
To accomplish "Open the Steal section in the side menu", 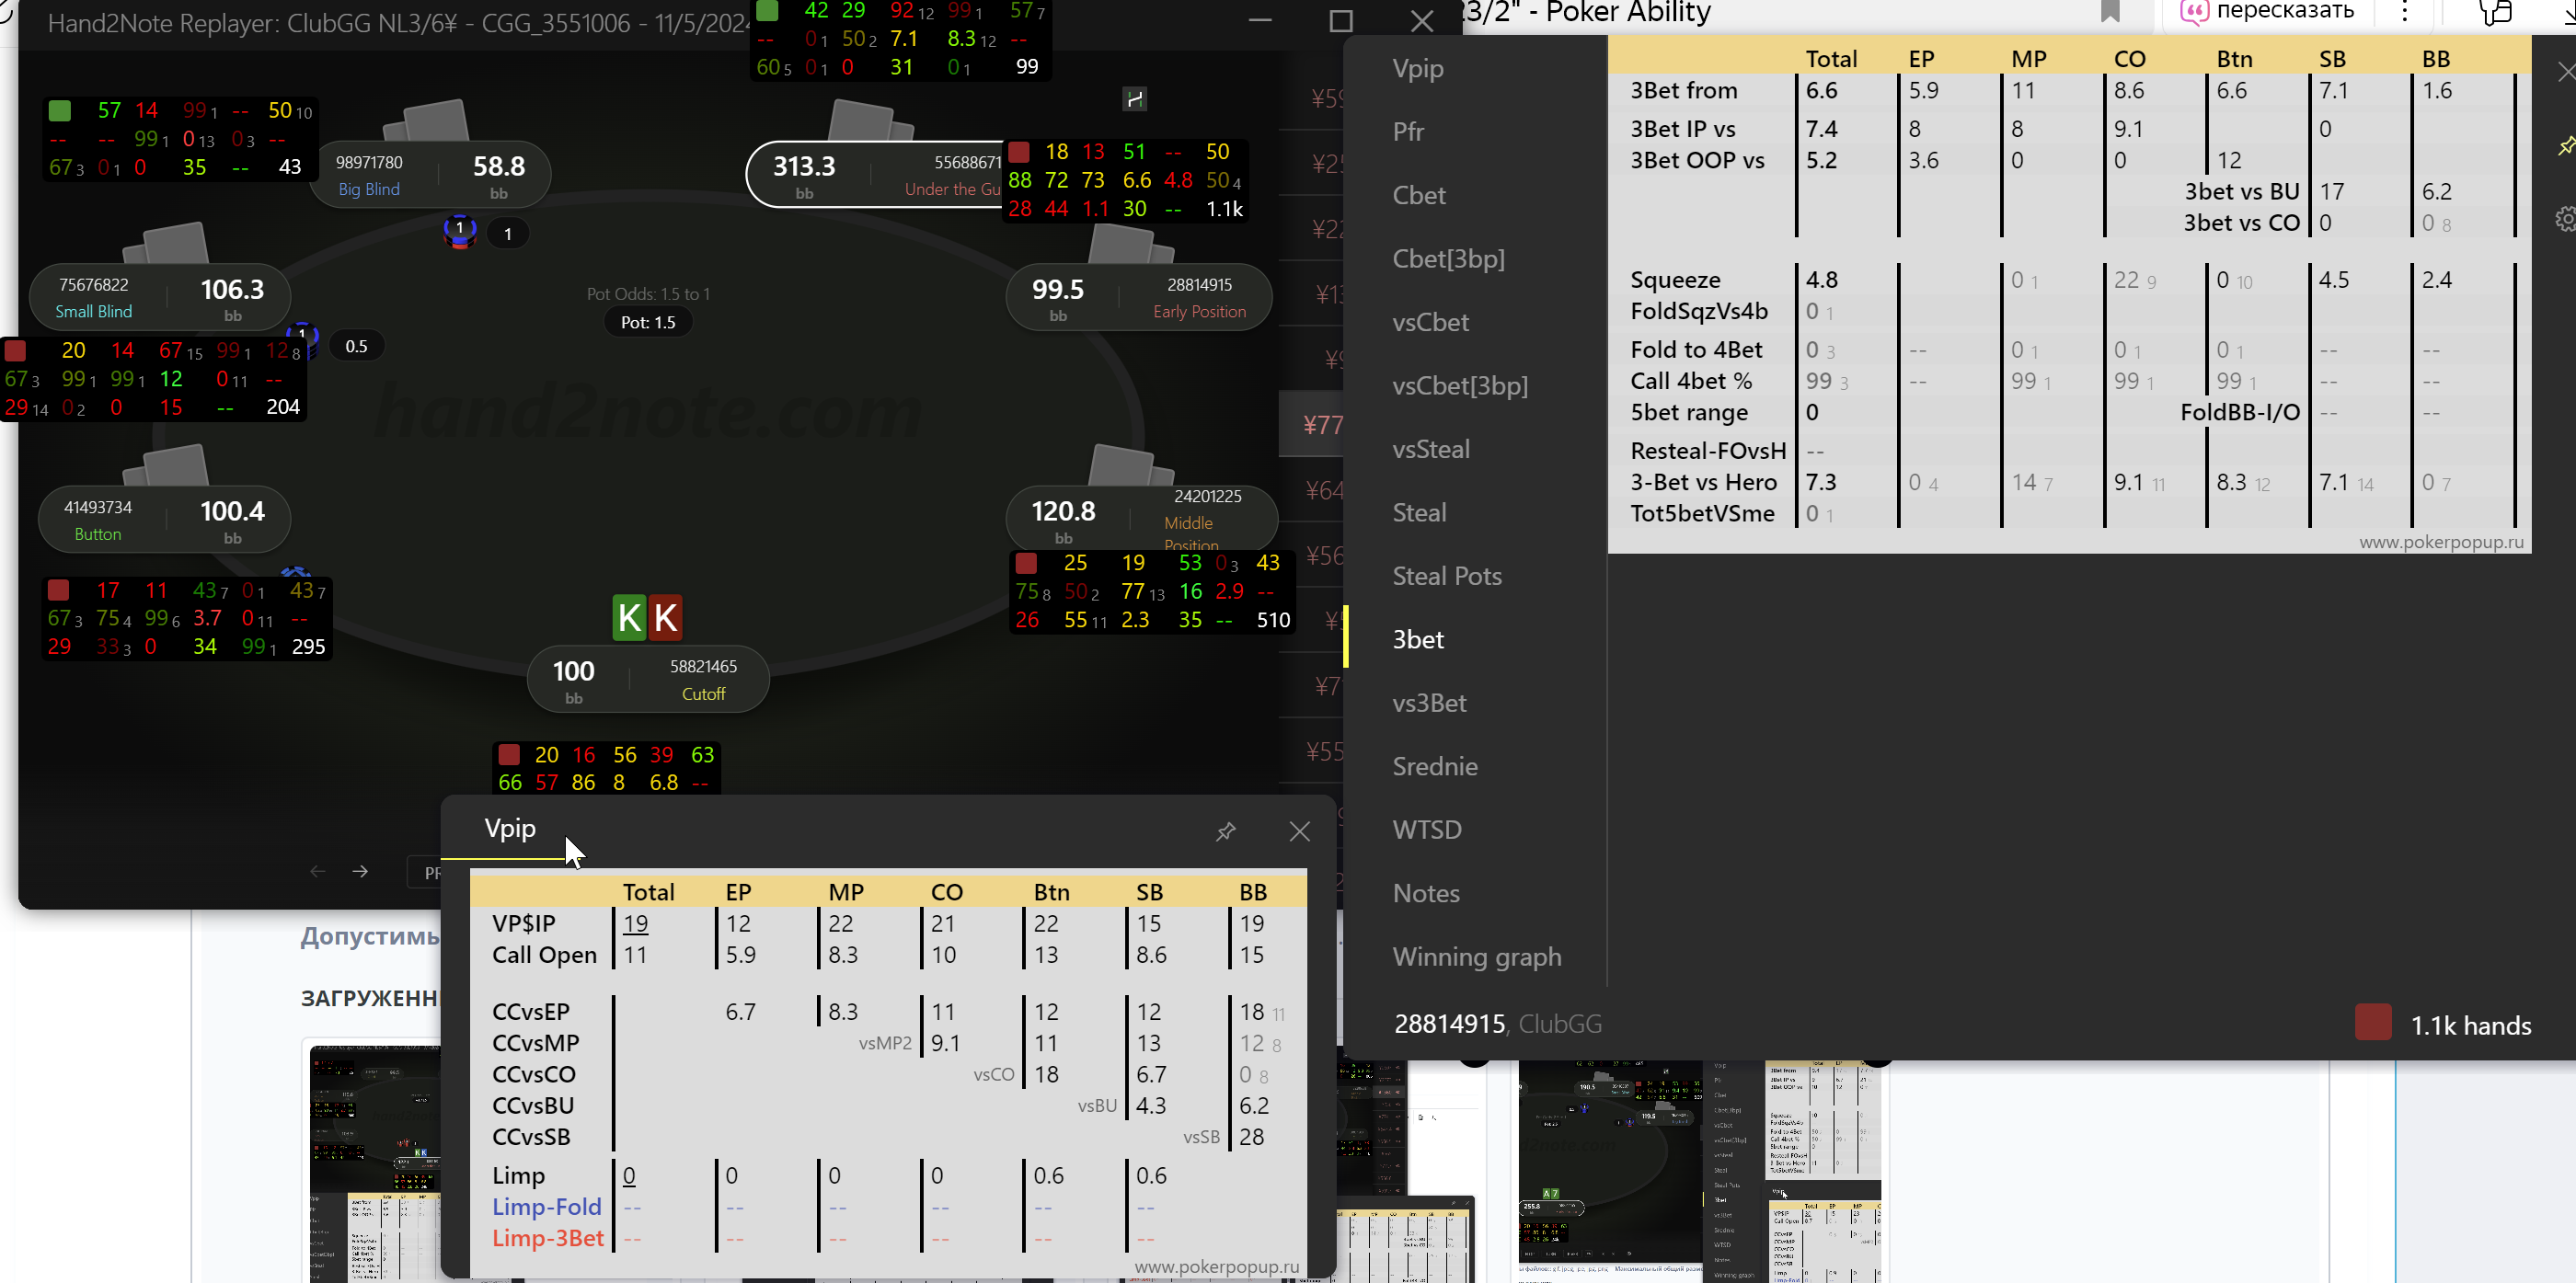I will click(1419, 513).
